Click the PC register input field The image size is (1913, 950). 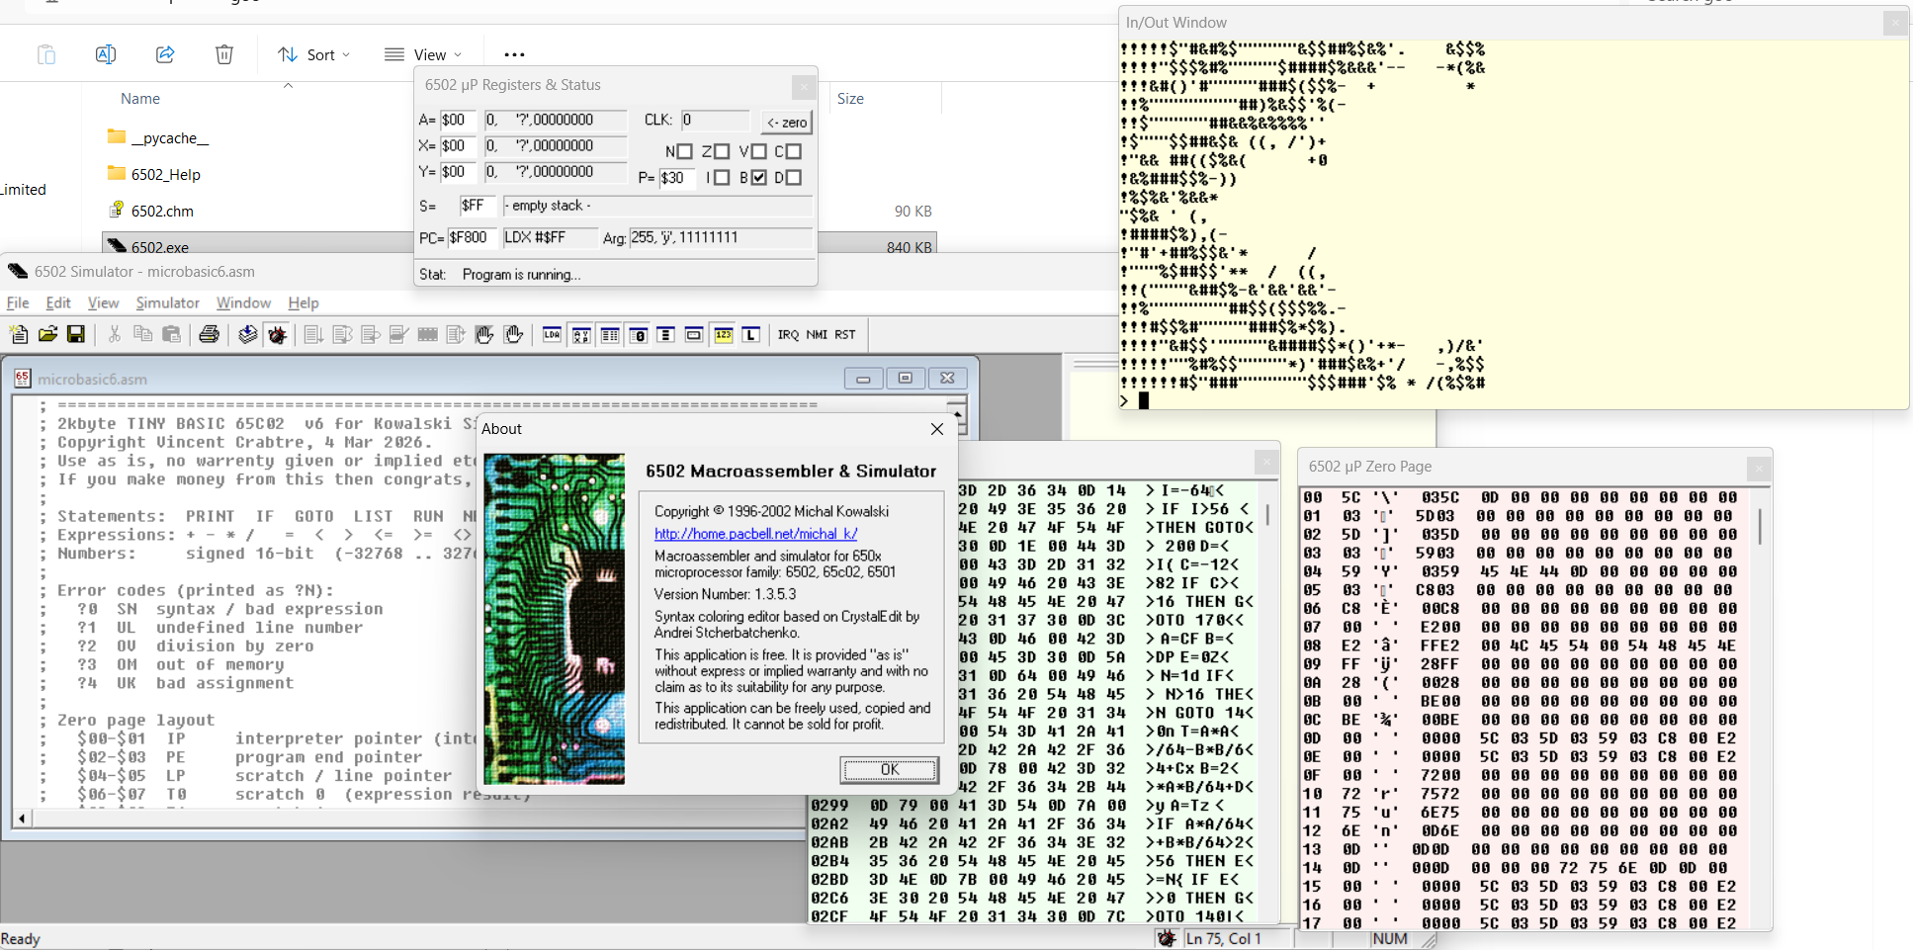[471, 238]
